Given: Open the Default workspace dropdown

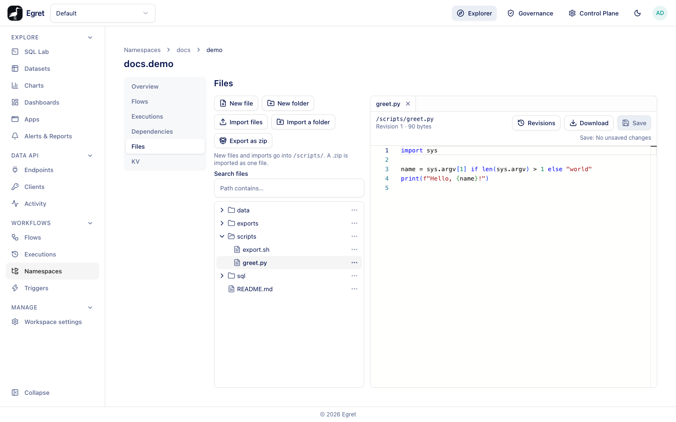Looking at the screenshot, I should (103, 13).
